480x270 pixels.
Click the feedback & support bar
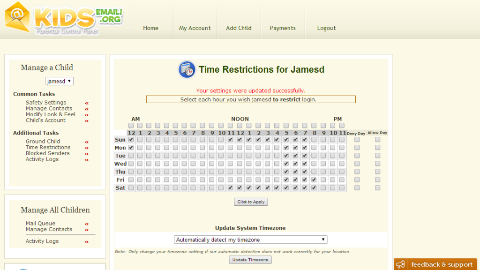(x=436, y=264)
